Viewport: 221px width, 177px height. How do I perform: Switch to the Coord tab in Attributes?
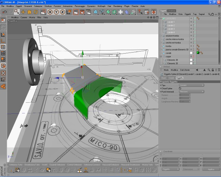(171, 78)
